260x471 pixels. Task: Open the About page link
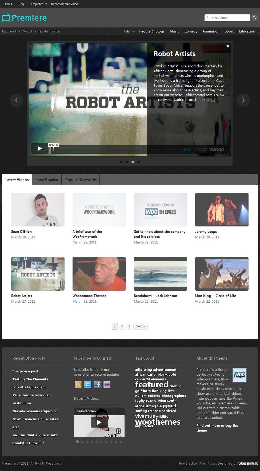point(9,4)
